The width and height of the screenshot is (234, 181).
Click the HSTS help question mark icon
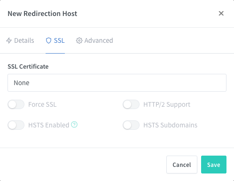74,125
